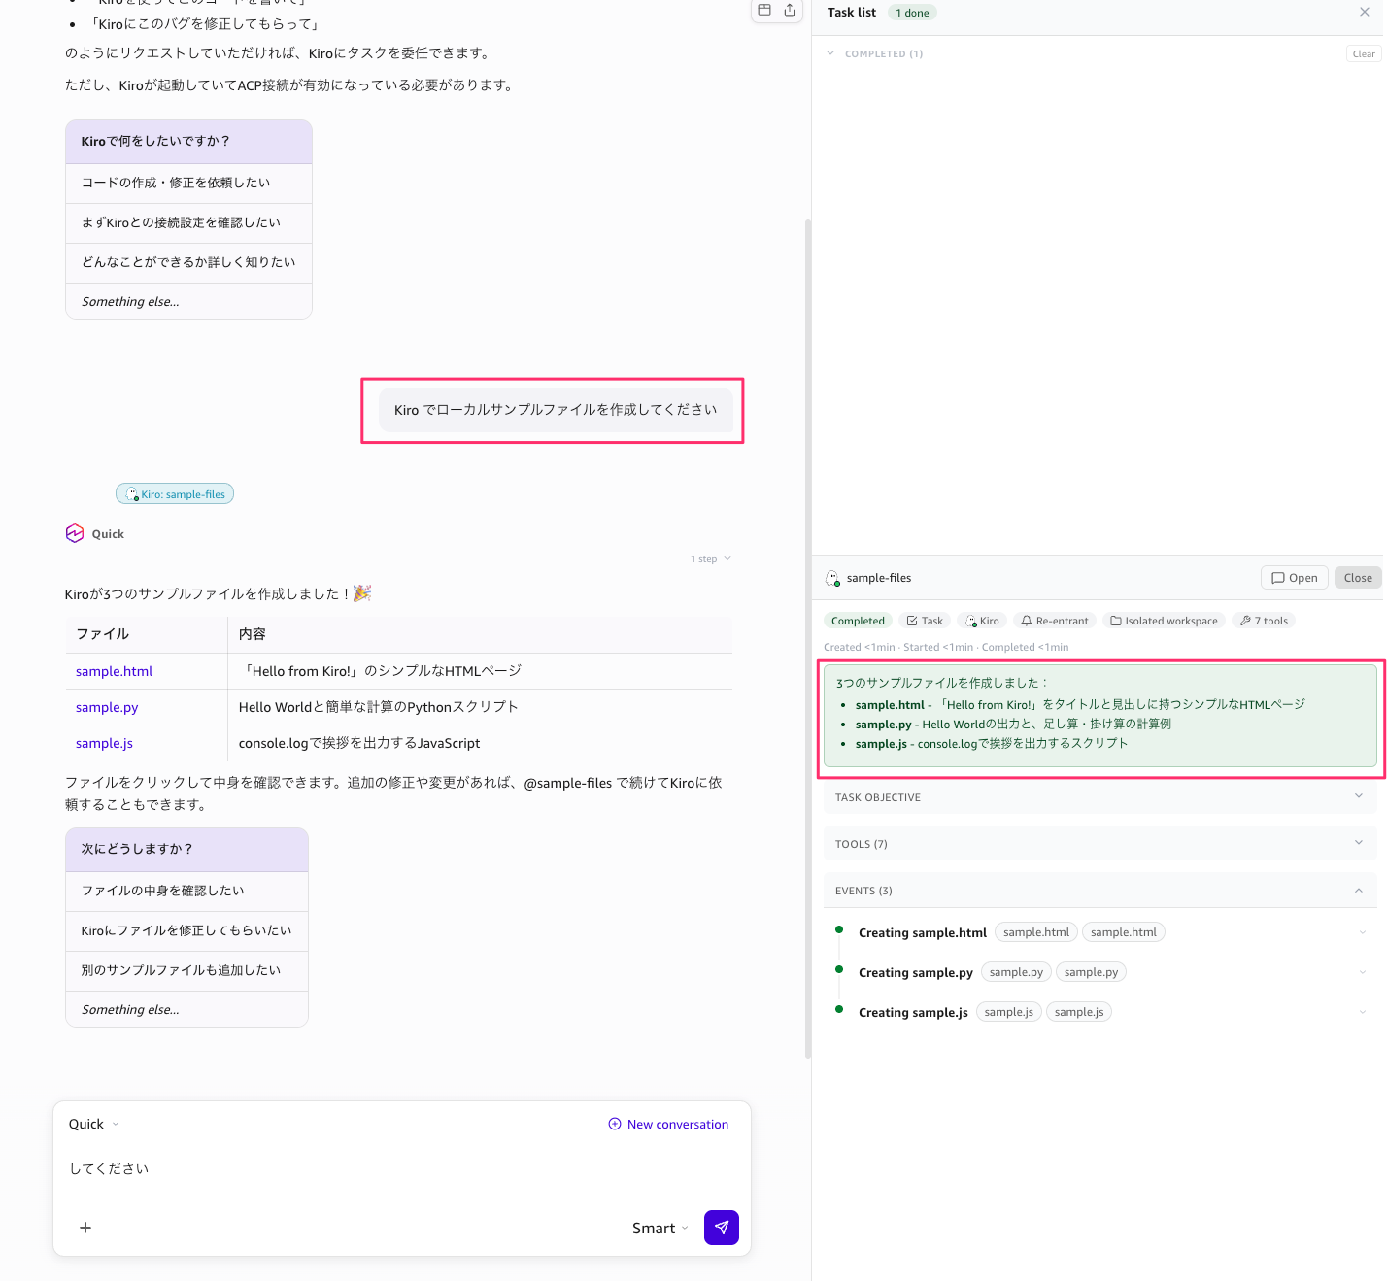Choose 'コードの作成・修正を依頼したい' option
Viewport: 1387px width, 1281px height.
188,183
